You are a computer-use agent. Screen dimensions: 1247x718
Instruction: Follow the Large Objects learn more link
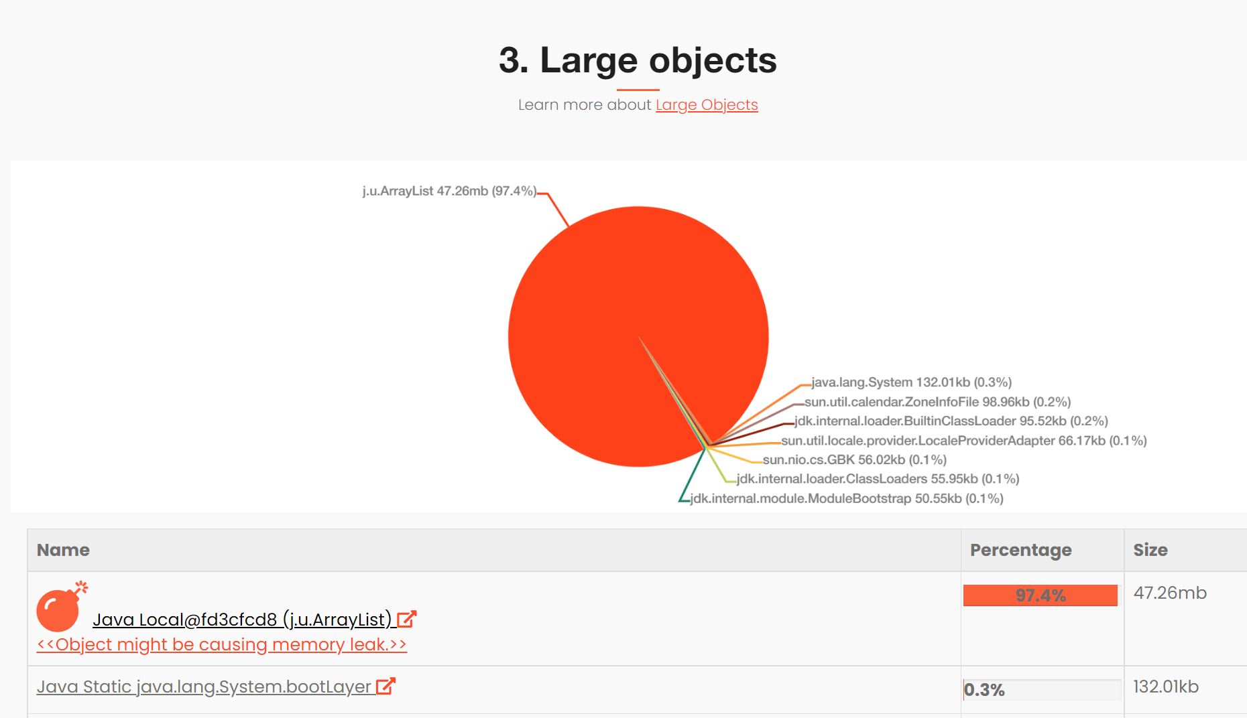707,105
